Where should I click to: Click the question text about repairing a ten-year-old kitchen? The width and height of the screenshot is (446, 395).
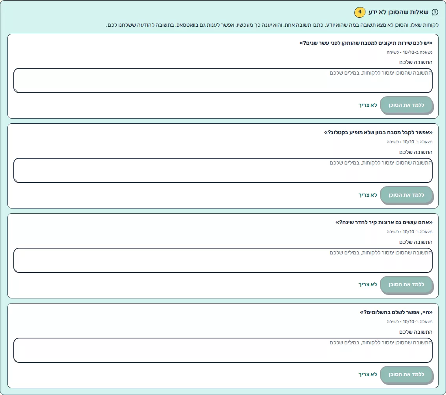pyautogui.click(x=366, y=43)
